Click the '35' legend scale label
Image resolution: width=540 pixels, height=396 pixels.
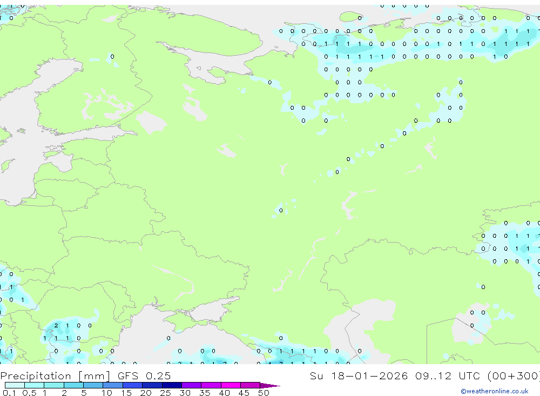coord(205,393)
